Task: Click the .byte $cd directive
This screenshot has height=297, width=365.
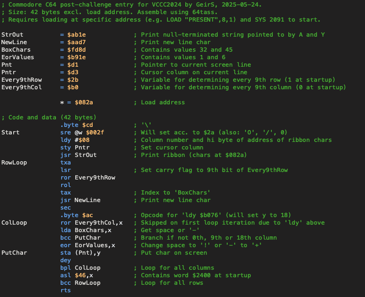Action: (x=76, y=125)
